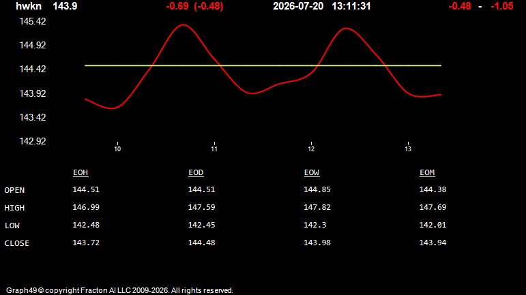Open the EOM column header
526x295 pixels.
coord(427,172)
